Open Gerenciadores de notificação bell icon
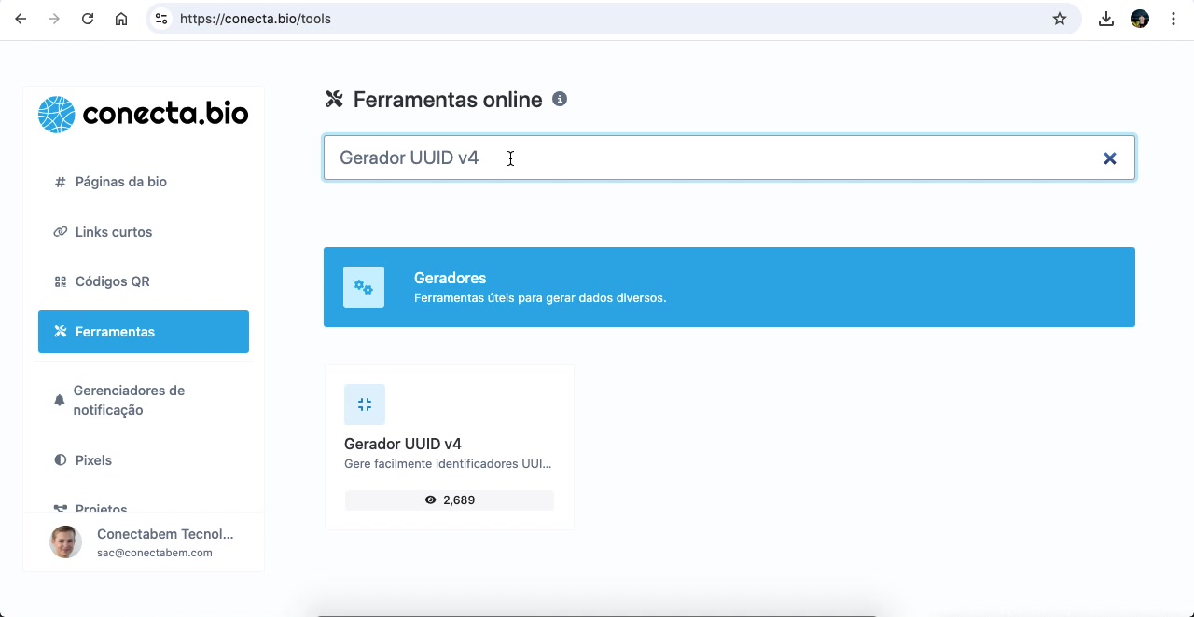Screen dimensions: 1194x617 [59, 399]
